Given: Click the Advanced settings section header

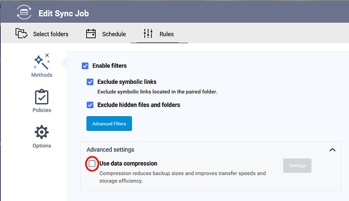Looking at the screenshot, I should (x=110, y=149).
